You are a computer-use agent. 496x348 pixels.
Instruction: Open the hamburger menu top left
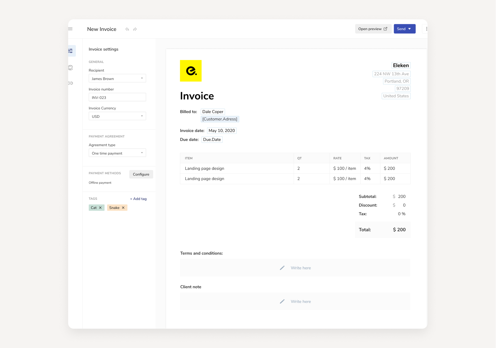point(70,29)
